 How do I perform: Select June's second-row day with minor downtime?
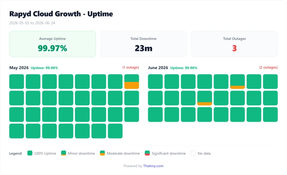tap(204, 98)
